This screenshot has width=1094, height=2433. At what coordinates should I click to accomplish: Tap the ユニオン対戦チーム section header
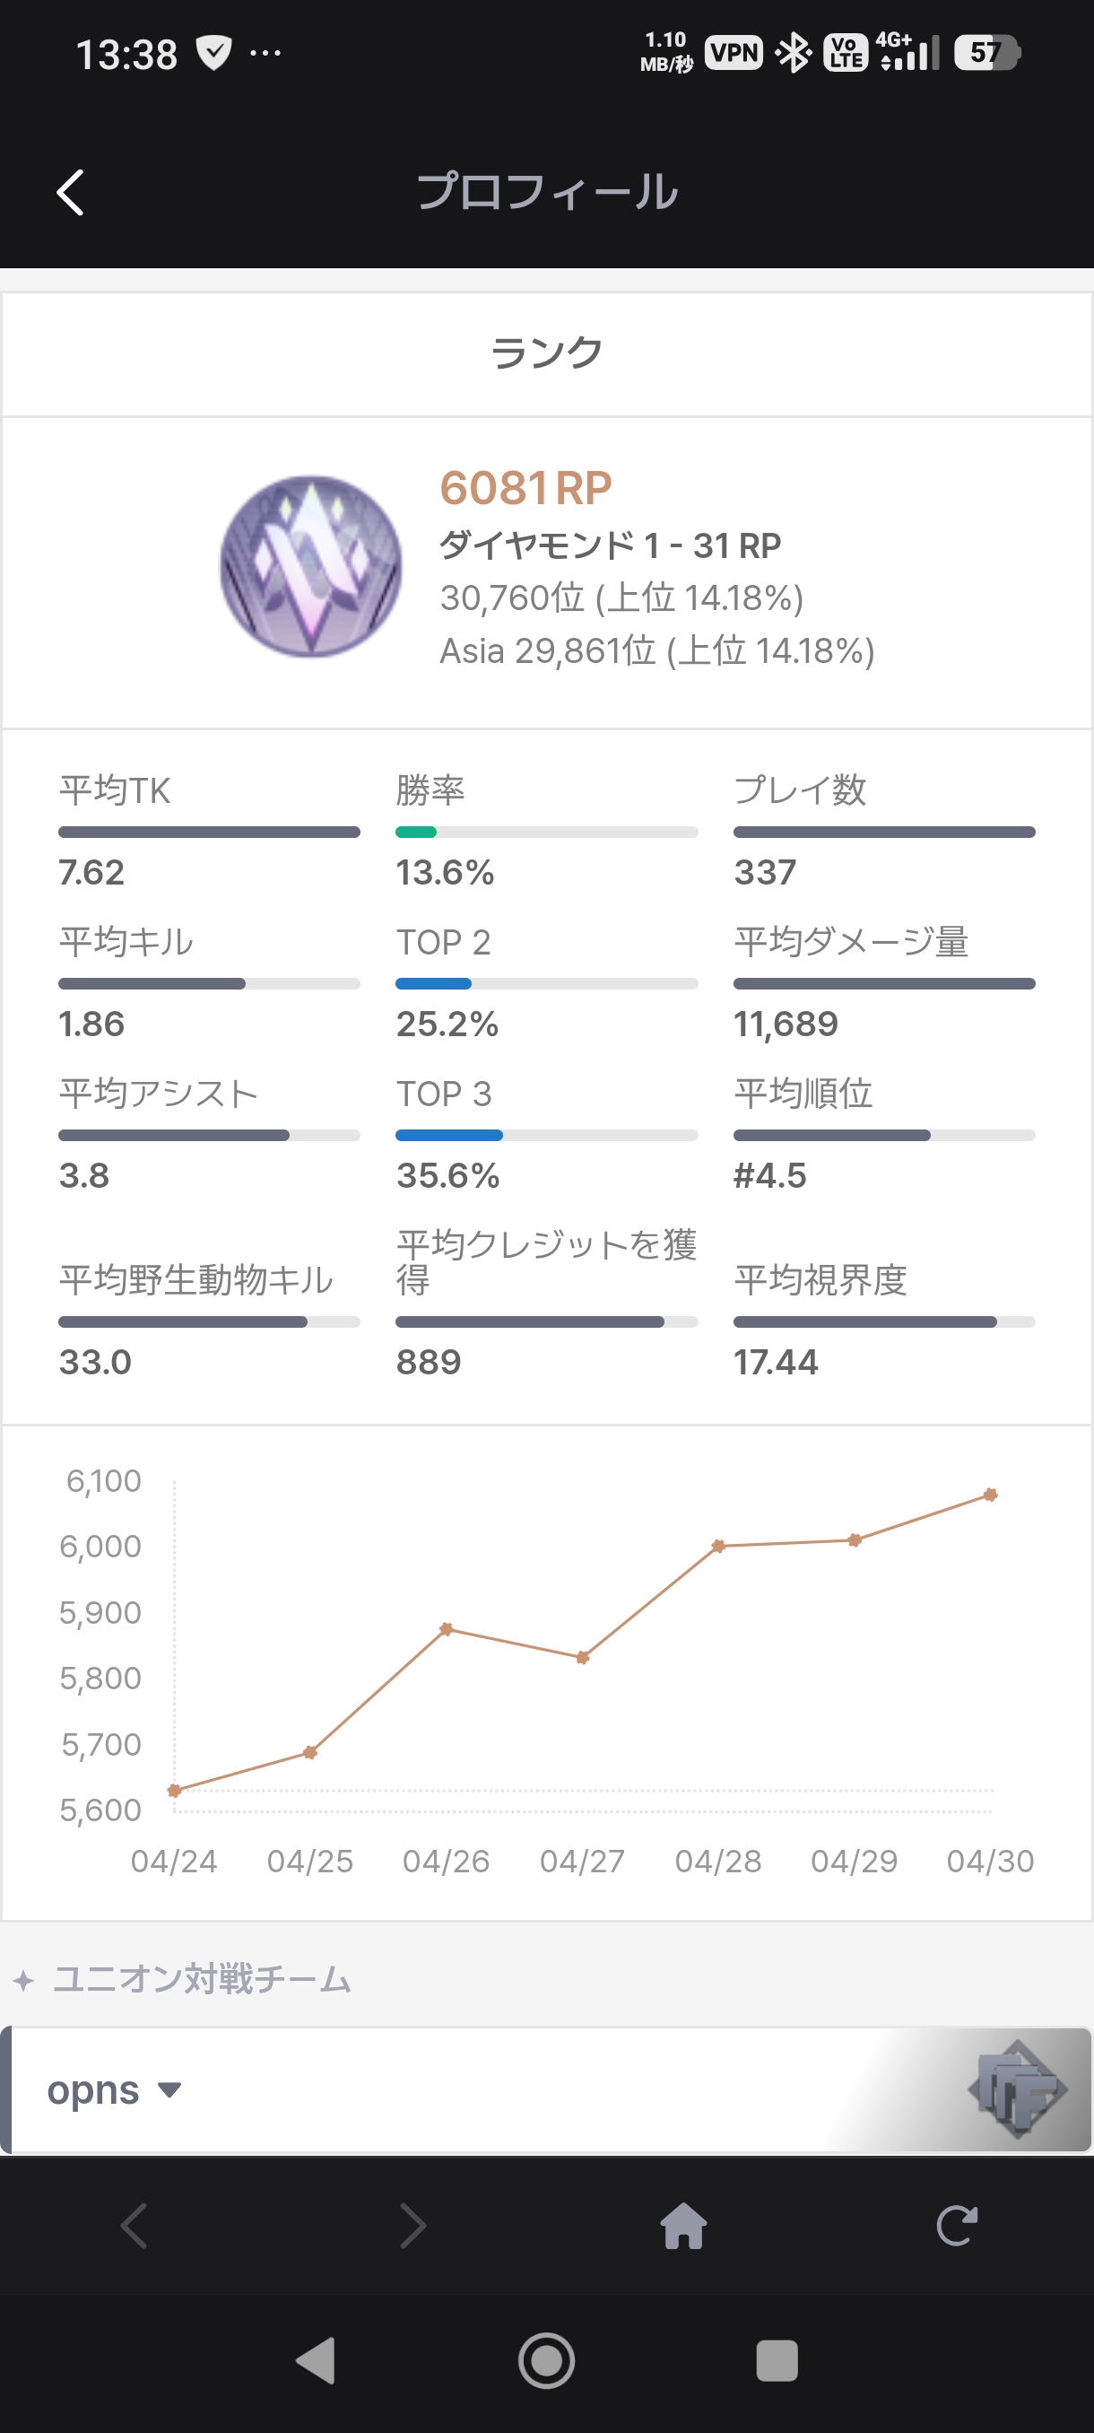point(201,1979)
